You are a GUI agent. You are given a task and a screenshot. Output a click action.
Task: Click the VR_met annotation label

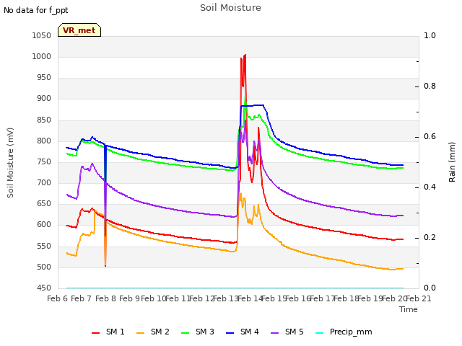coord(79,30)
